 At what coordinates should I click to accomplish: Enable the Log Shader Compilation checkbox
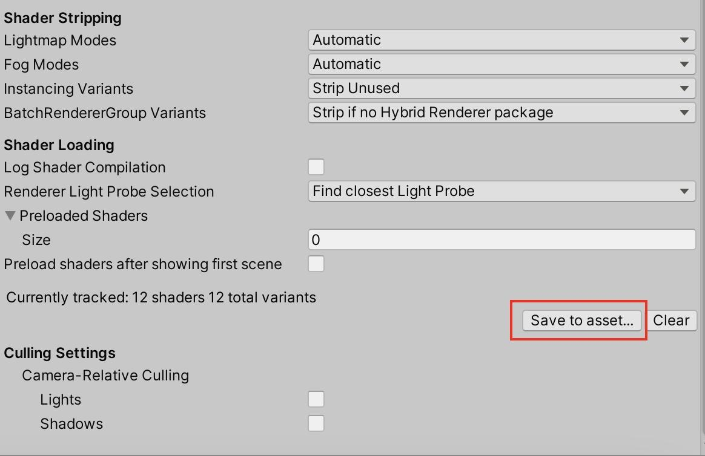(316, 167)
